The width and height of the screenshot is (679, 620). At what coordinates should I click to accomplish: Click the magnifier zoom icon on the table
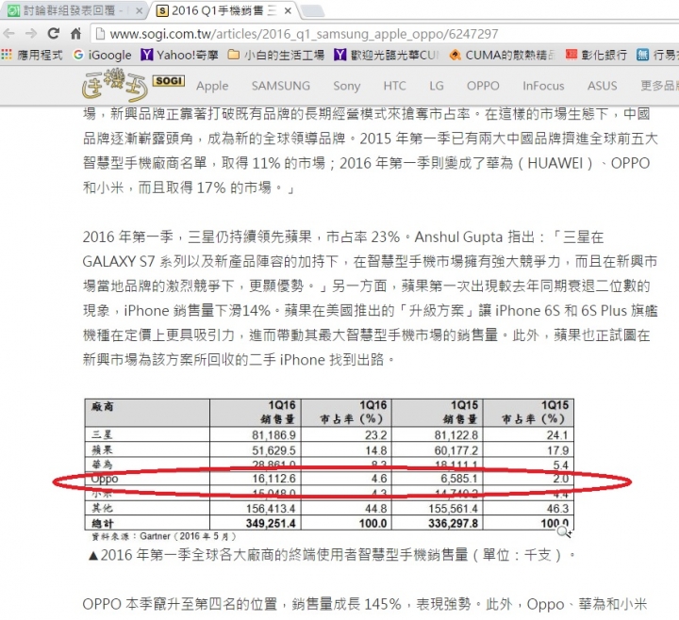(563, 531)
